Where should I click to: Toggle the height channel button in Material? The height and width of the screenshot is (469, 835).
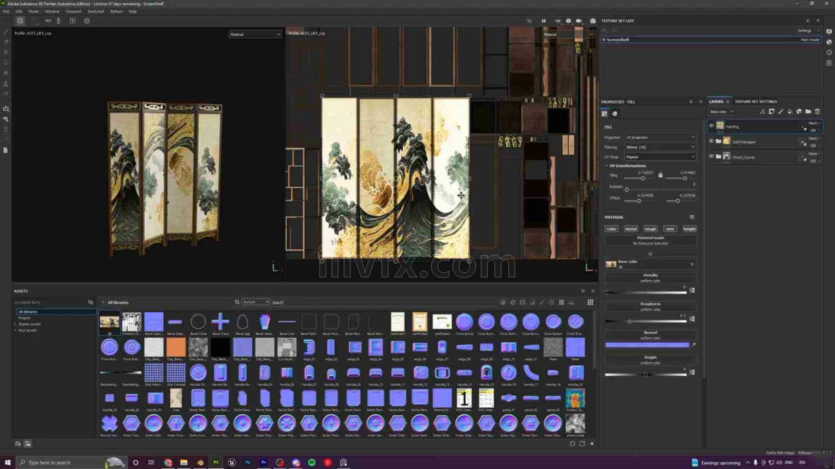point(689,229)
